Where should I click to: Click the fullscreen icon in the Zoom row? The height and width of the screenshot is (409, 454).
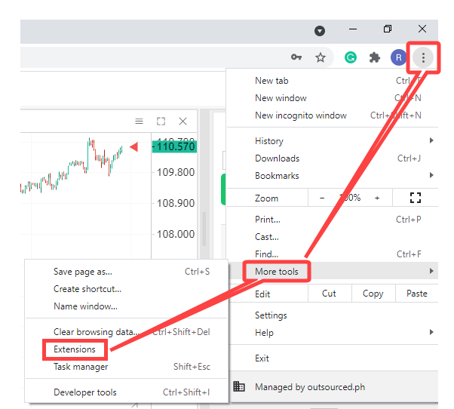point(416,198)
